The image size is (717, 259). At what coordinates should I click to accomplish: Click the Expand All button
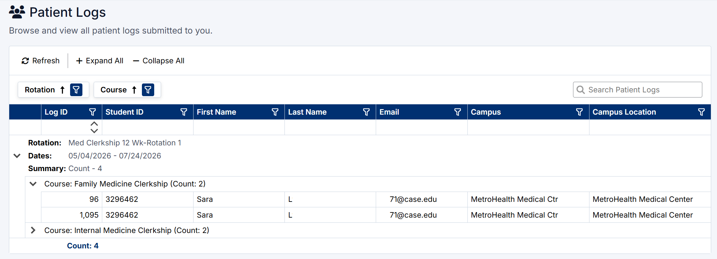(99, 61)
